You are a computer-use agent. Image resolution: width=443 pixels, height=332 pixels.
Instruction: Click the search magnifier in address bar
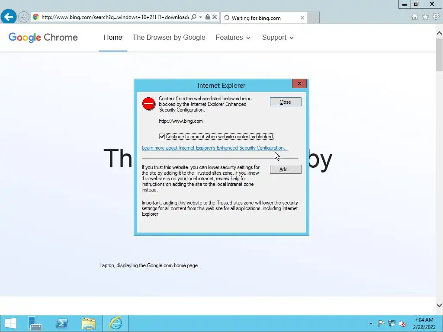click(x=193, y=17)
